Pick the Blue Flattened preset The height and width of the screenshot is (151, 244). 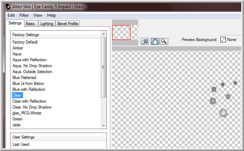point(24,78)
